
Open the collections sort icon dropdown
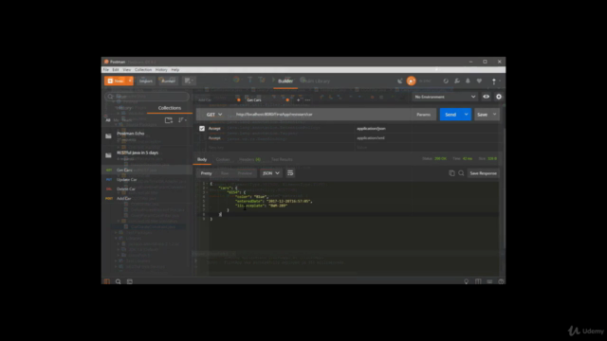(x=182, y=120)
